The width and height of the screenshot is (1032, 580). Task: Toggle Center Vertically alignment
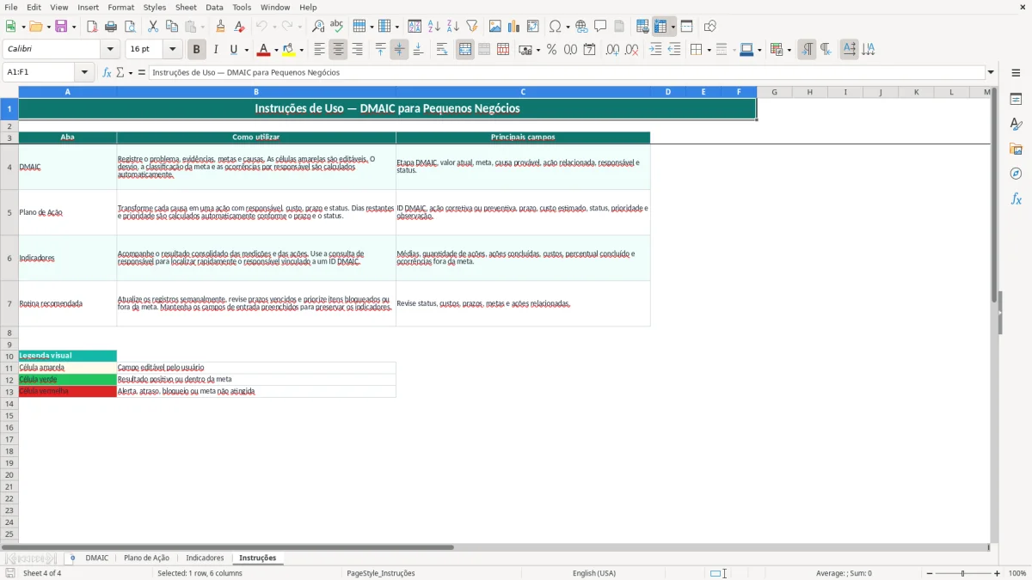pos(399,50)
